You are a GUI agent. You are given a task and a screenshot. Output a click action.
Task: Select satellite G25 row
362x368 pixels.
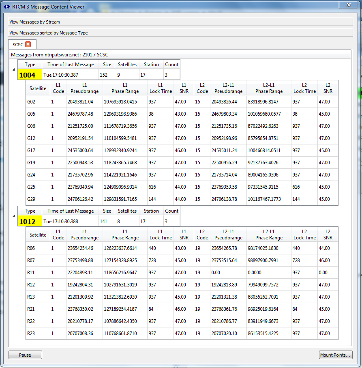pyautogui.click(x=31, y=187)
